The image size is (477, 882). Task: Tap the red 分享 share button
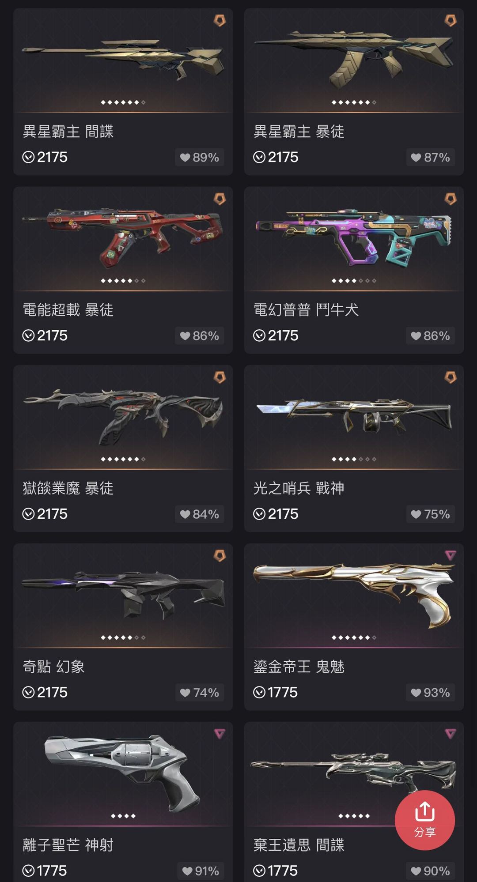click(424, 820)
